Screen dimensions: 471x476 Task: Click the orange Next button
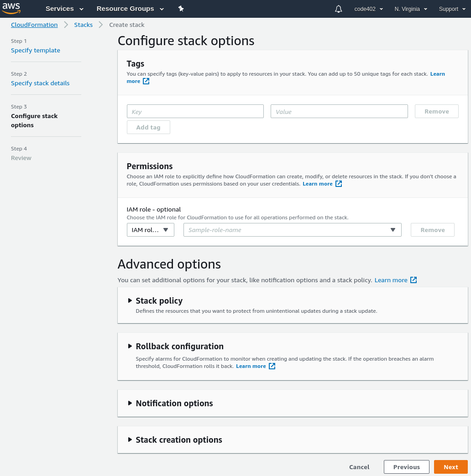pyautogui.click(x=450, y=467)
